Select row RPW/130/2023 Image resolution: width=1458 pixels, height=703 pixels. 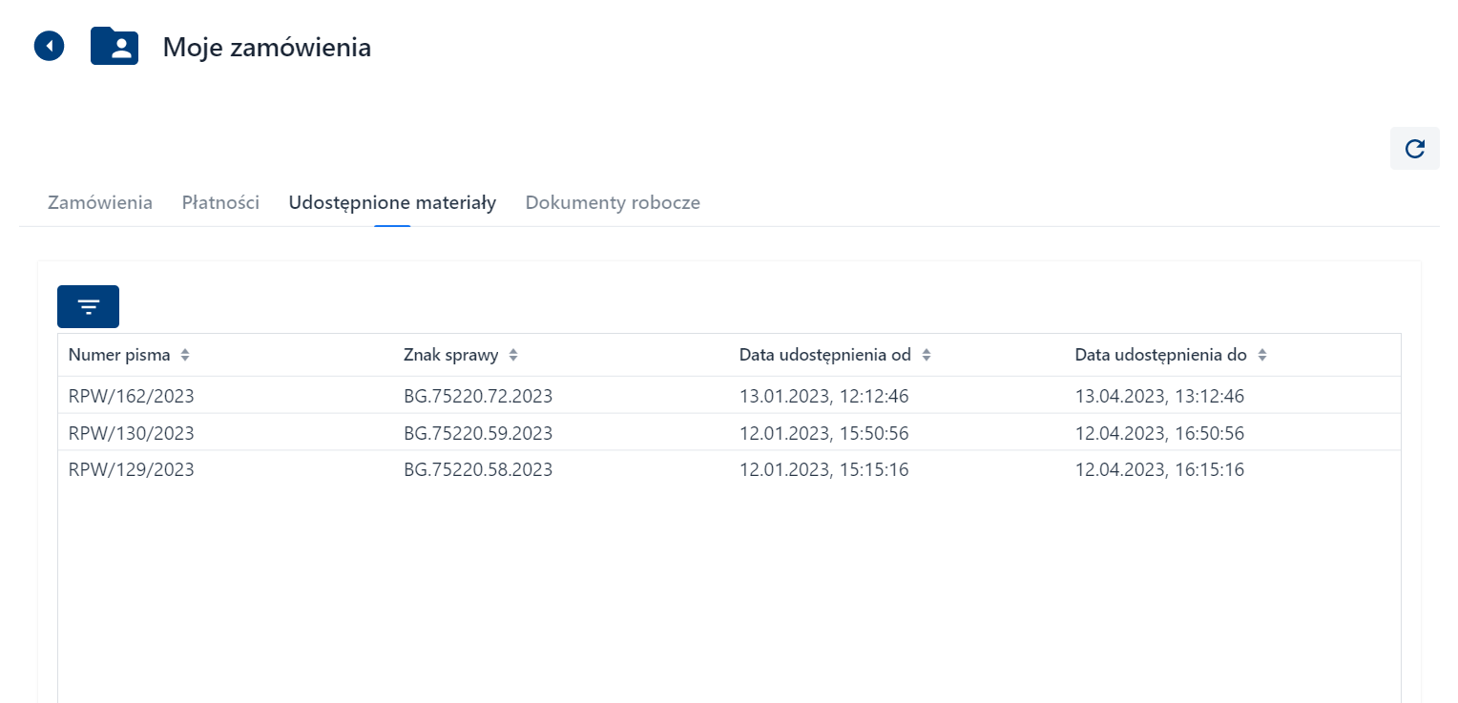click(132, 433)
